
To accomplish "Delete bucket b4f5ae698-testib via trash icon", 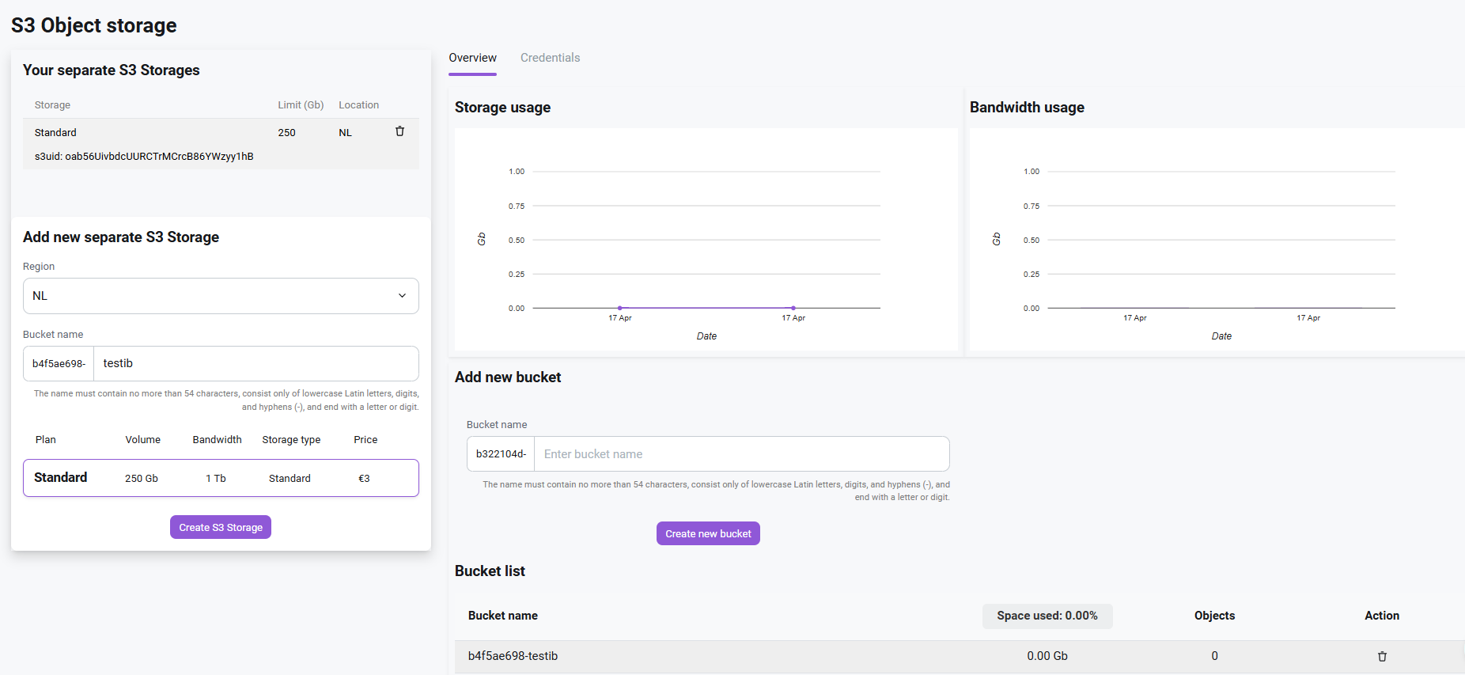I will (x=1382, y=656).
